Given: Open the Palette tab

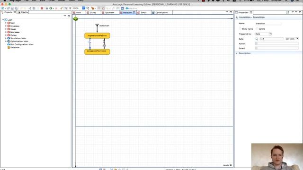Looking at the screenshot, I should (23, 12).
